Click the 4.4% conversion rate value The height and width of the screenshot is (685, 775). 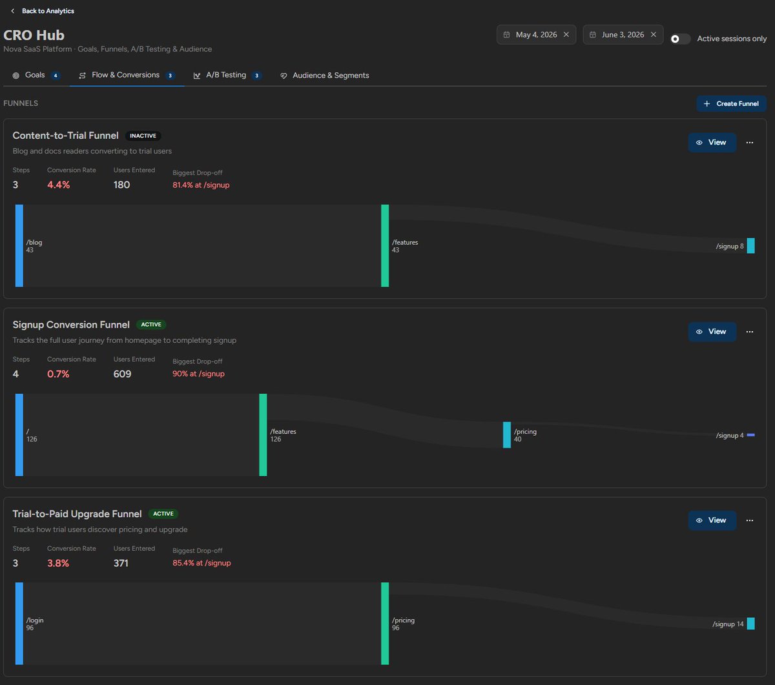tap(58, 185)
